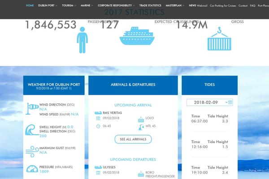Click the passenger person icon
Image resolution: width=269 pixels, height=179 pixels.
[x=82, y=40]
